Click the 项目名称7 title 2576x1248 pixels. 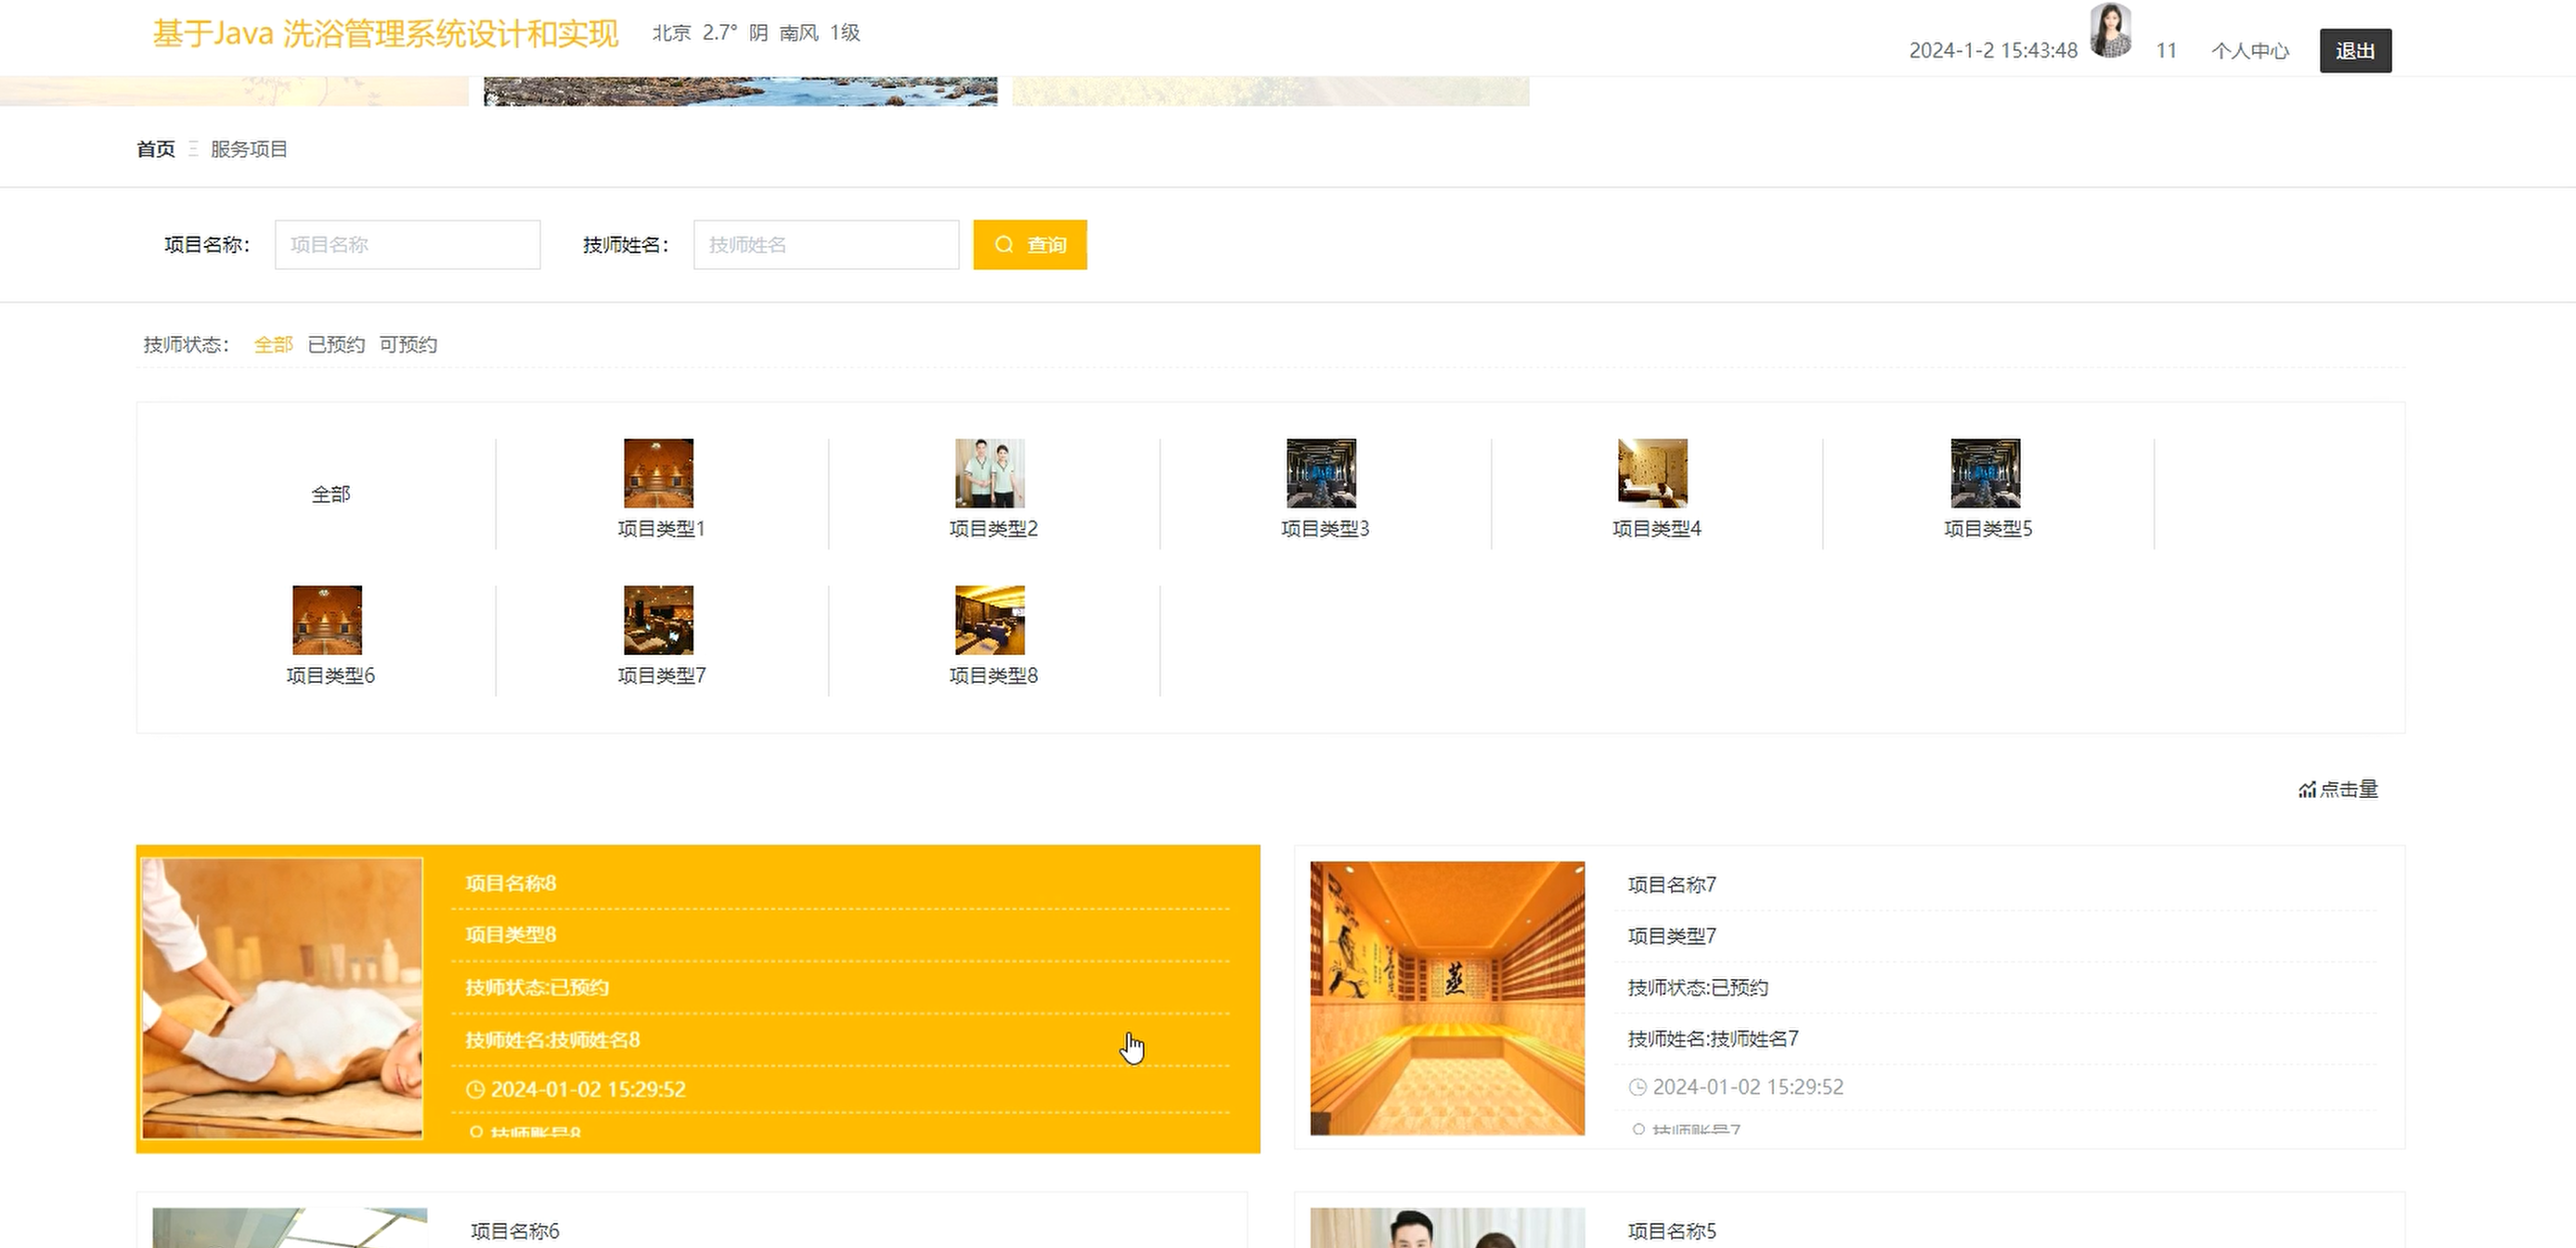[1671, 884]
